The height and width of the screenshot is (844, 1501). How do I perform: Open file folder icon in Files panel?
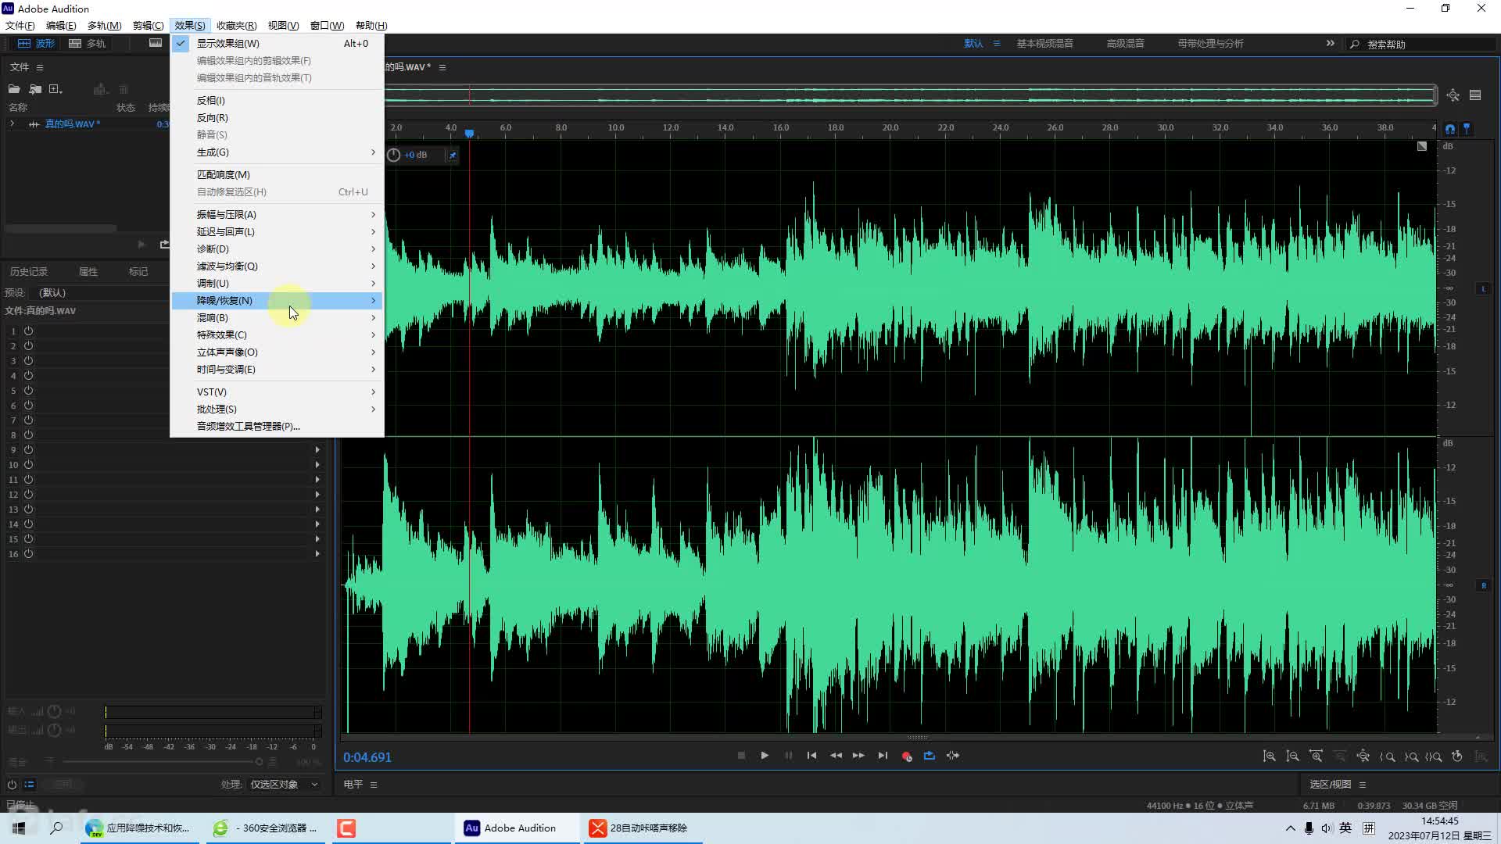pyautogui.click(x=14, y=89)
